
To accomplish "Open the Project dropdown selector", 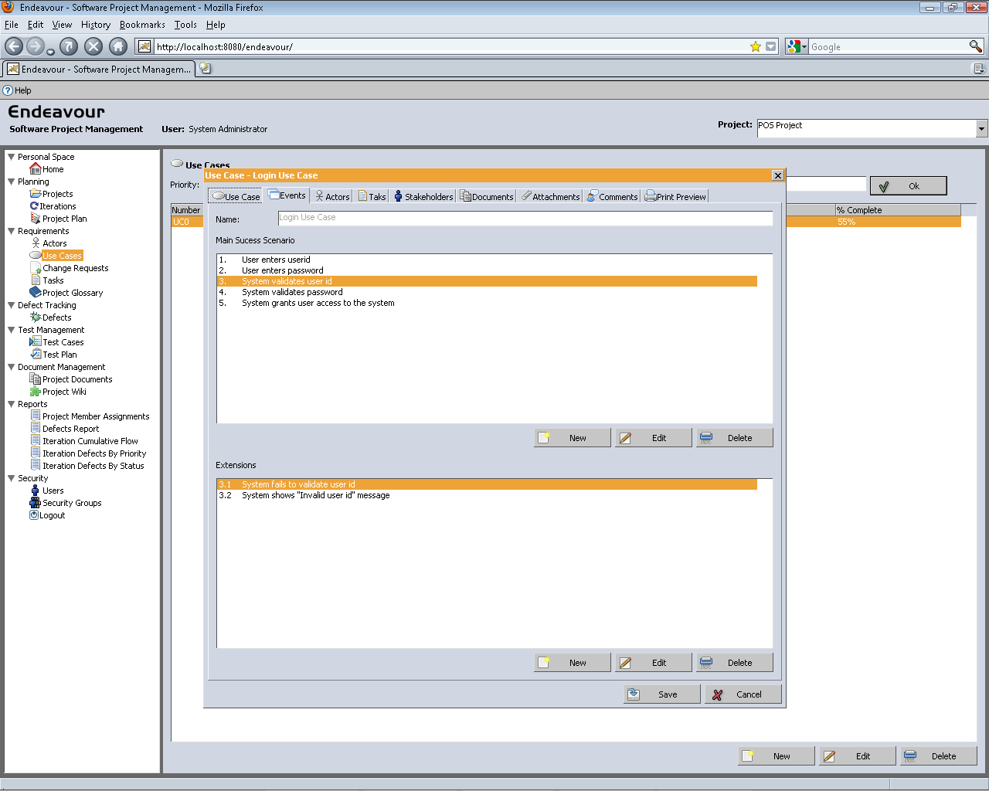I will (981, 128).
